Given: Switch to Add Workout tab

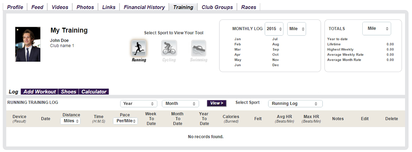Looking at the screenshot, I should pos(39,92).
